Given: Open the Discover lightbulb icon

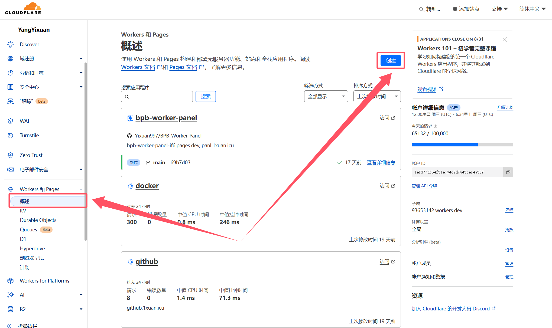Looking at the screenshot, I should (10, 44).
